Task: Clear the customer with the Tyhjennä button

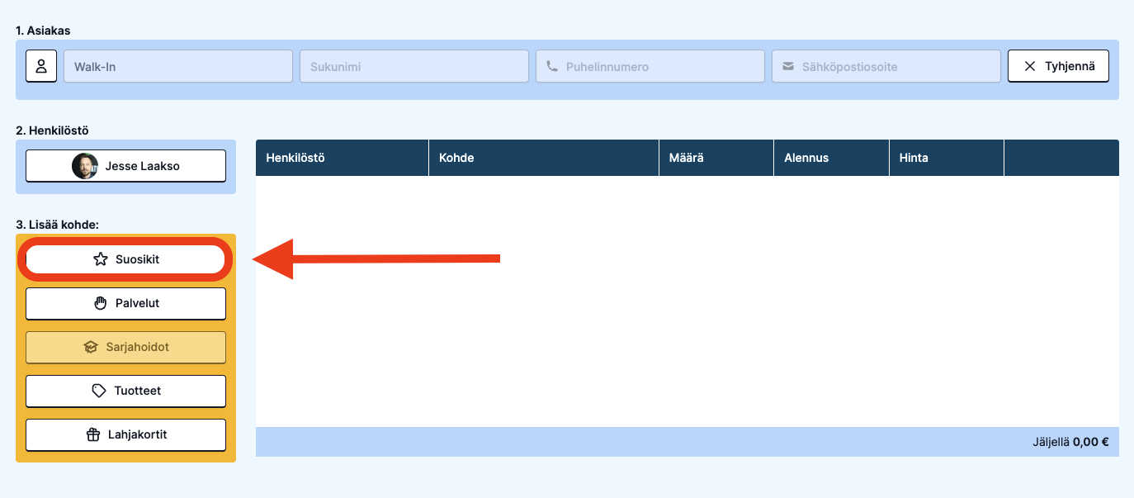Action: (1058, 66)
